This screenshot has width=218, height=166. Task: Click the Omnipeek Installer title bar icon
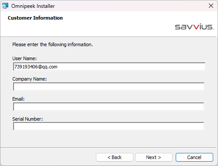pyautogui.click(x=5, y=6)
